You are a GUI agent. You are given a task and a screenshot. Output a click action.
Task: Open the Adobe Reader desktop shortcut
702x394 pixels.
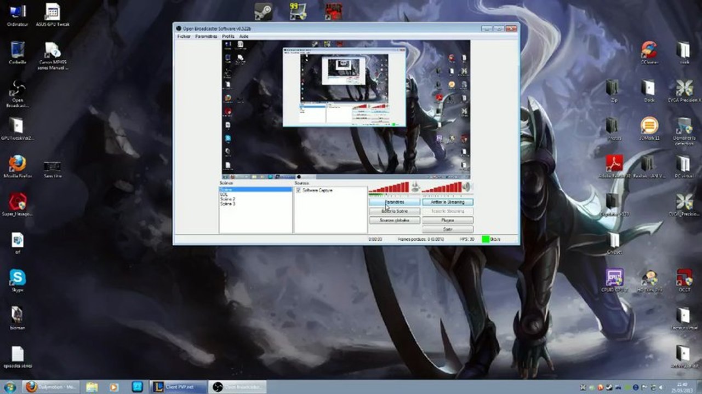[x=614, y=167]
